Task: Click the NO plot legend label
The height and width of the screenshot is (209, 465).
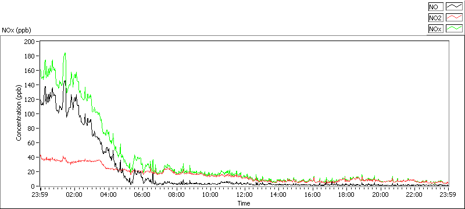Action: point(435,7)
